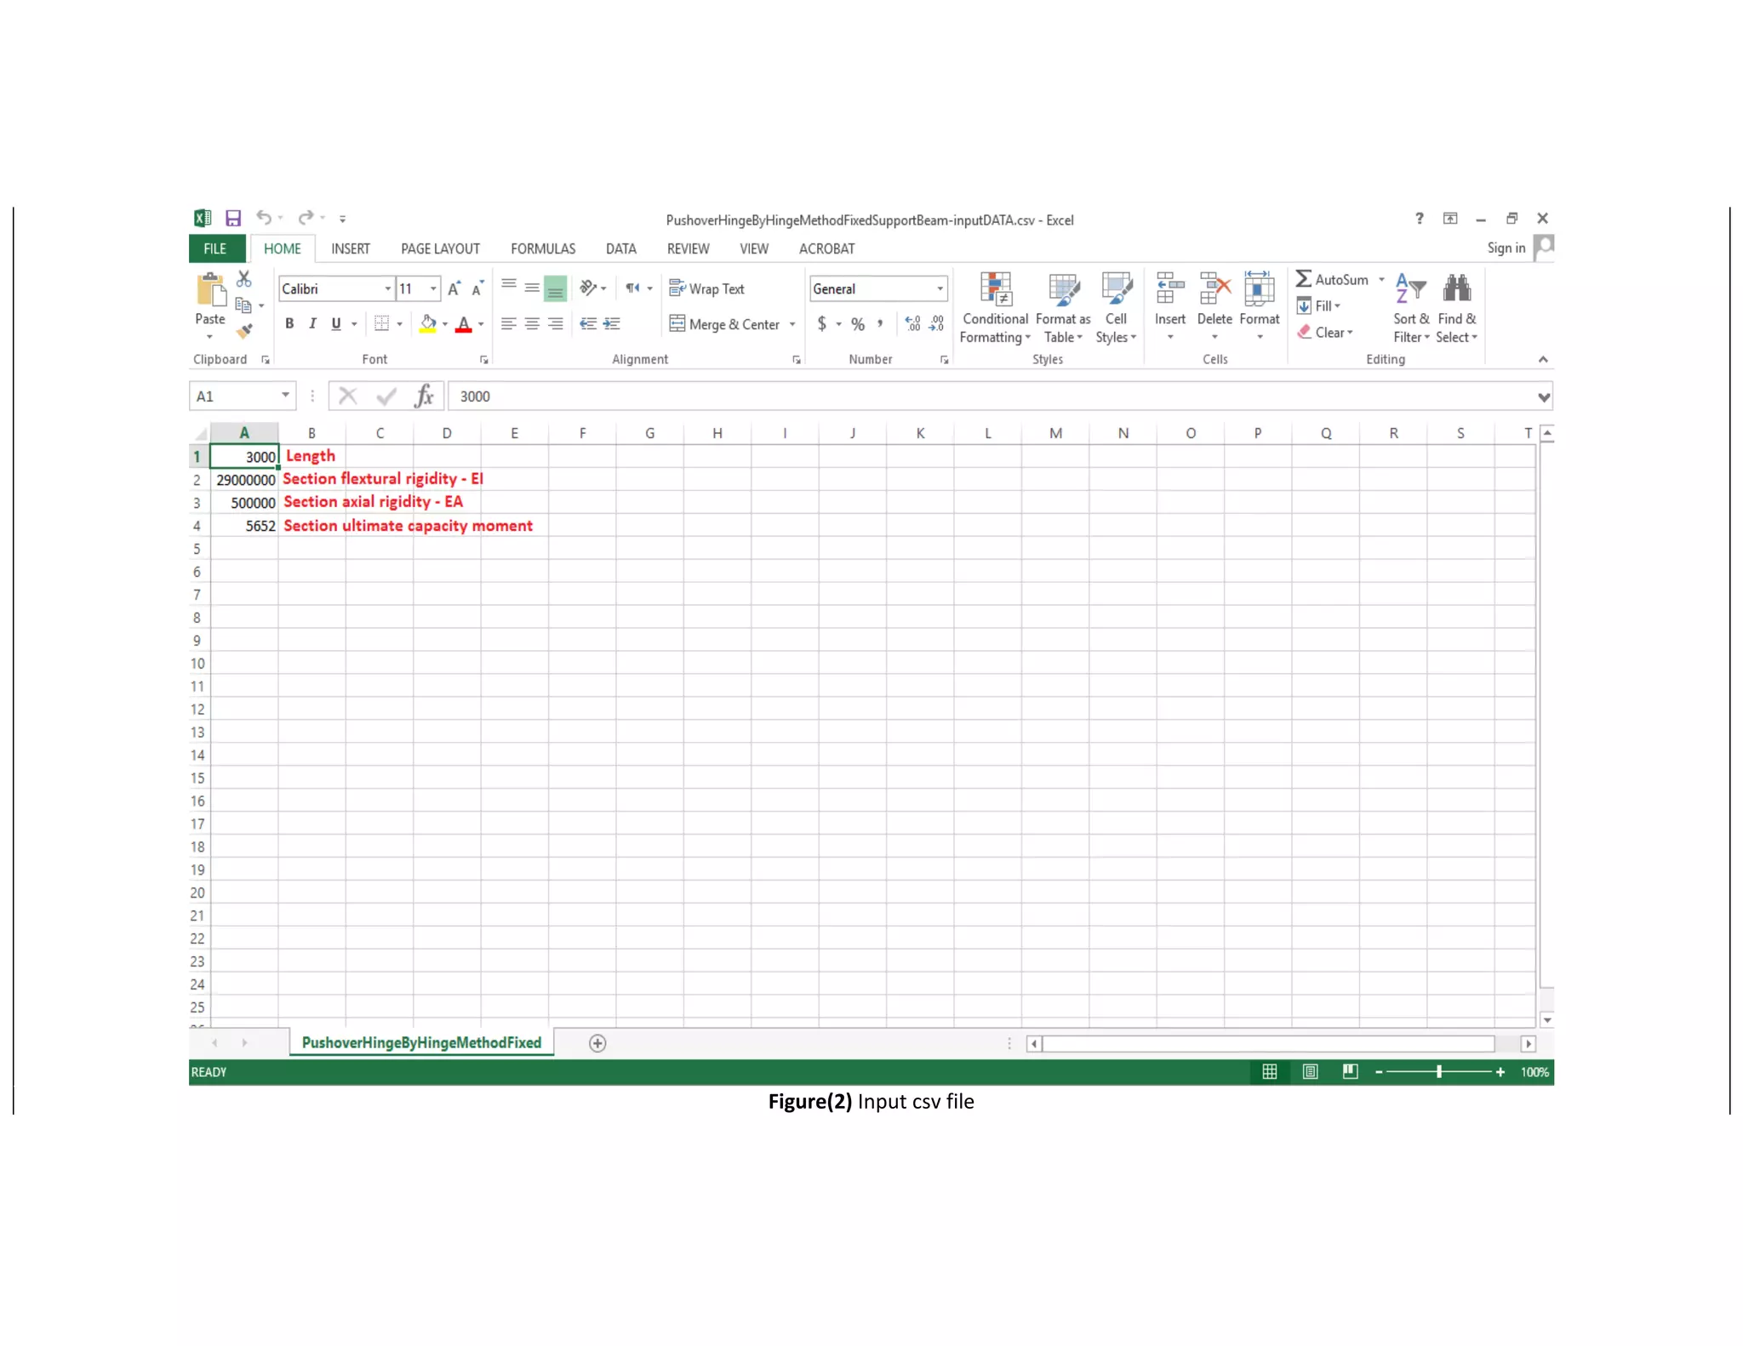
Task: Click the Format Painter brush icon
Action: pyautogui.click(x=245, y=330)
